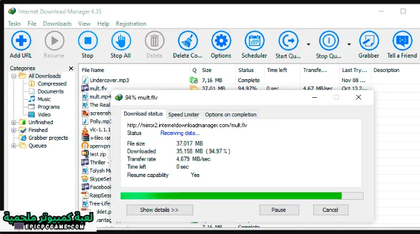Click the Stop toolbar icon
This screenshot has width=420, height=234.
[88, 41]
